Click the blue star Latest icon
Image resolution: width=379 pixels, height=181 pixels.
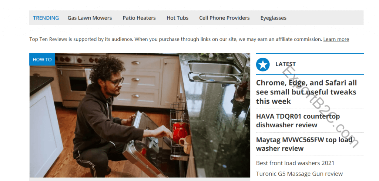point(263,64)
